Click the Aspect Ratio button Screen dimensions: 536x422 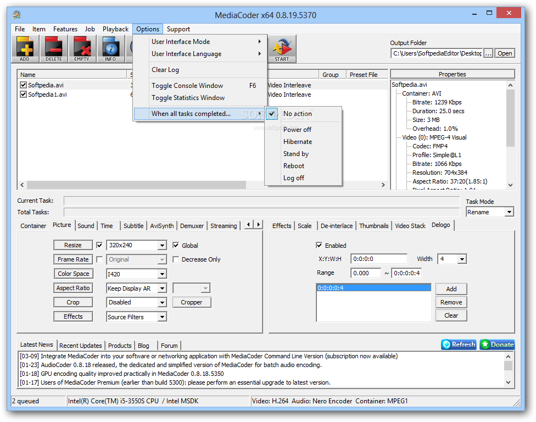tap(73, 288)
